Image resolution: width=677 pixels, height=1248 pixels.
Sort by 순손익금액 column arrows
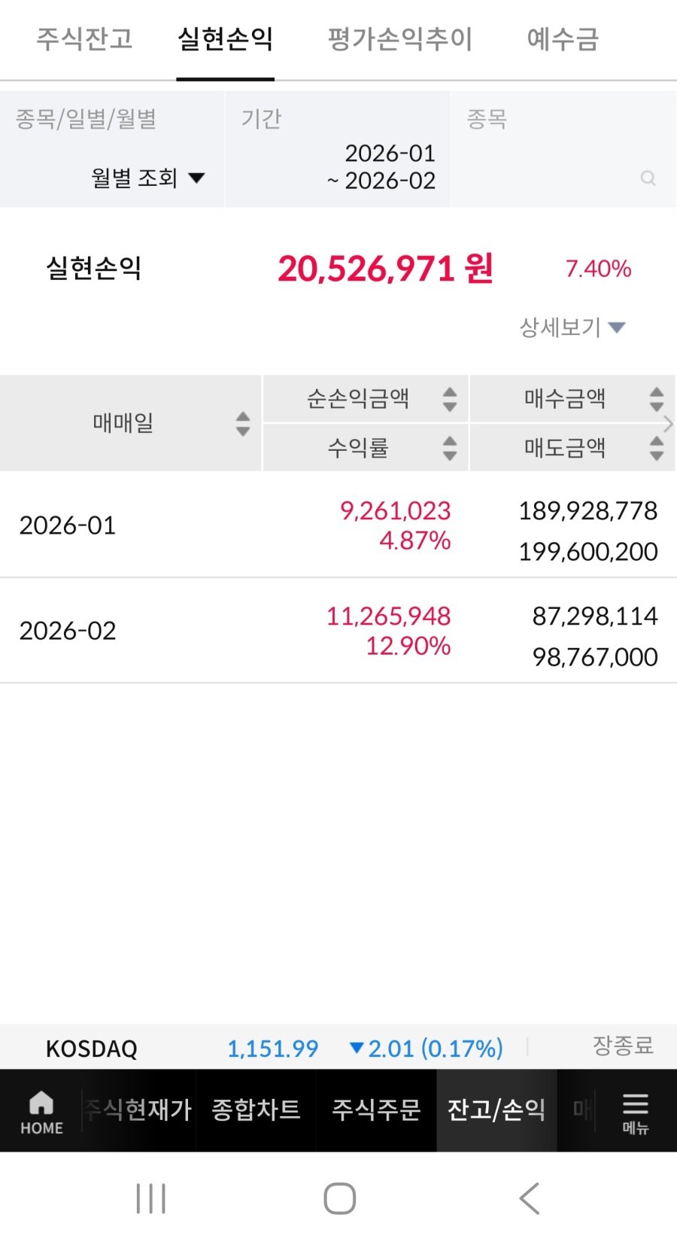coord(450,399)
